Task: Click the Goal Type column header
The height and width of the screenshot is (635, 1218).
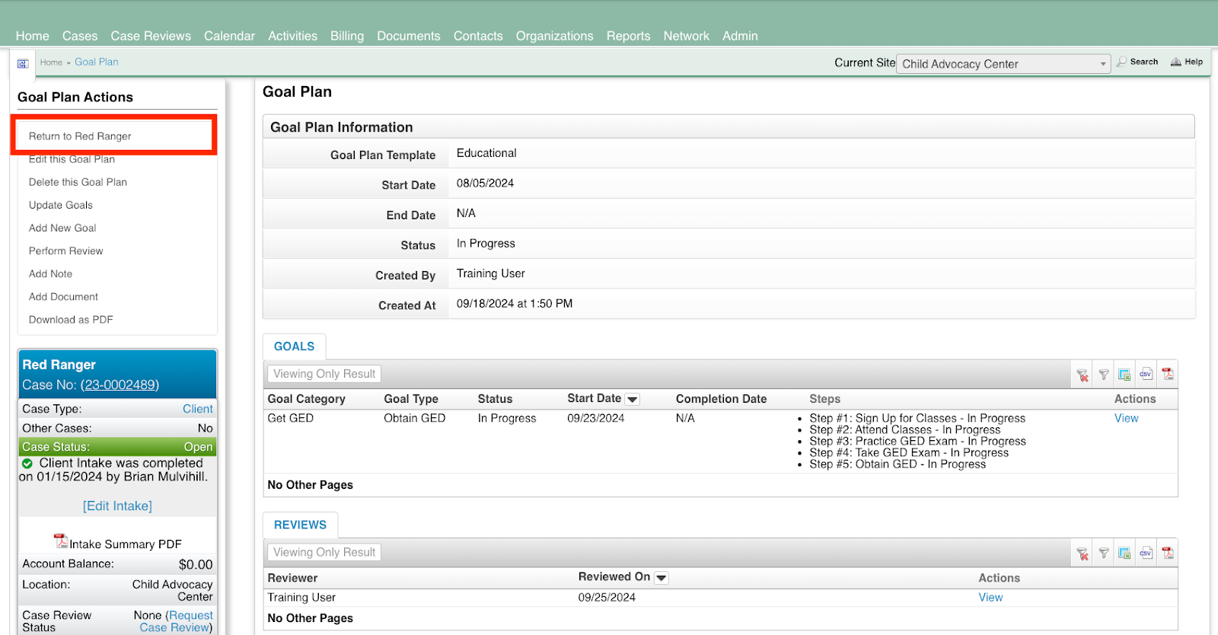Action: click(411, 399)
